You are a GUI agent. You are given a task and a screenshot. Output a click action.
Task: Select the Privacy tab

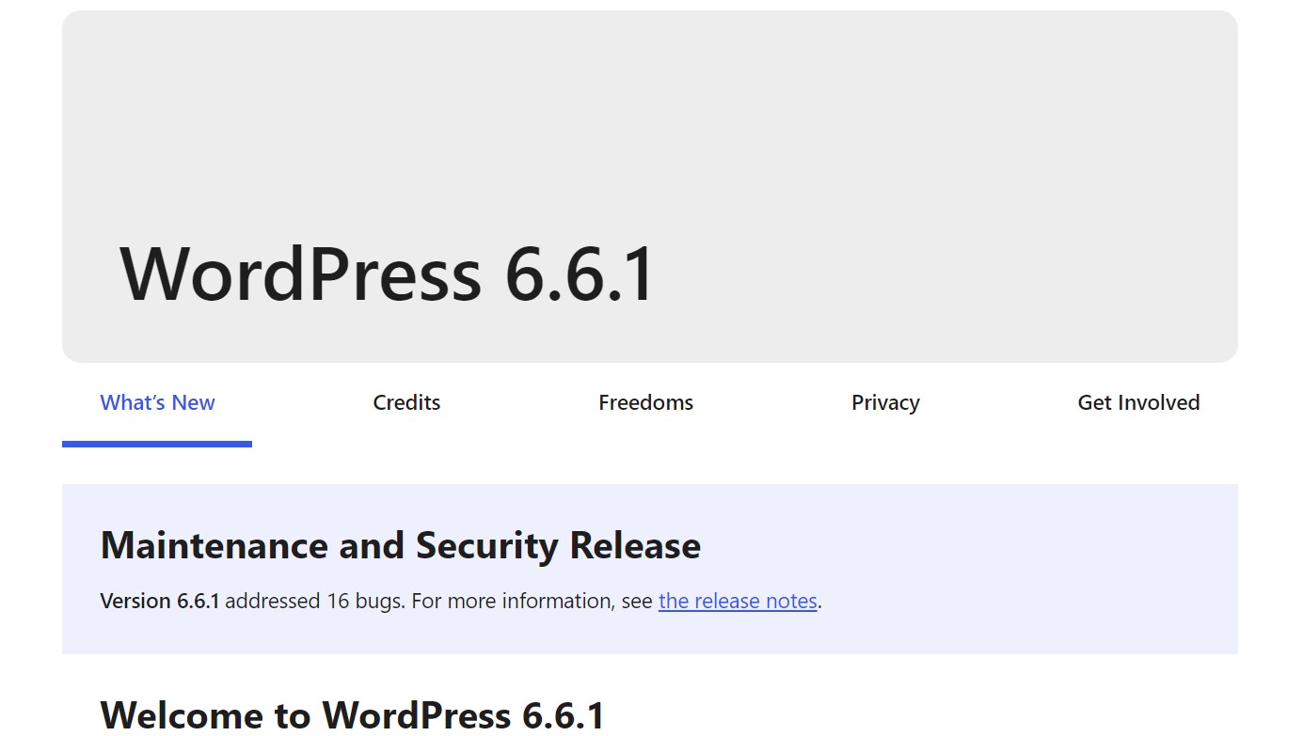click(885, 402)
